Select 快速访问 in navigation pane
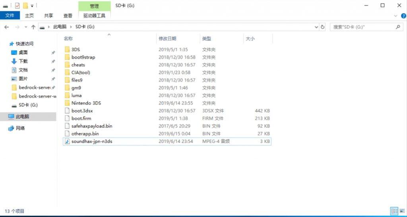This screenshot has width=407, height=217. click(x=24, y=44)
